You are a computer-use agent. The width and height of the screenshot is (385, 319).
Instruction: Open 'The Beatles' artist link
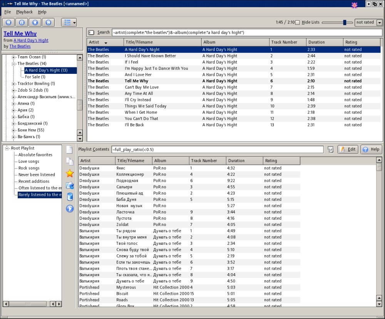coord(20,46)
